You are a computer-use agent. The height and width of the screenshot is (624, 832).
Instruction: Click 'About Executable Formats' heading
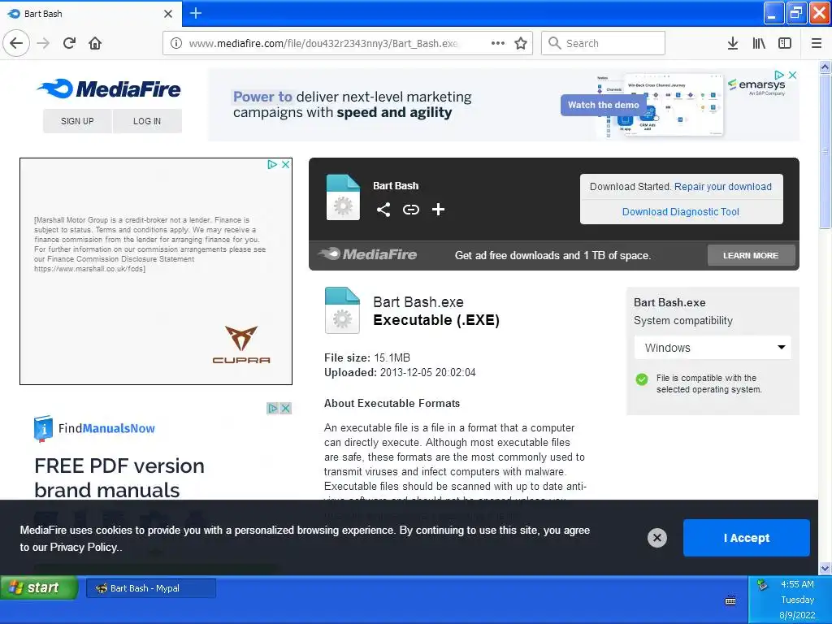[392, 403]
